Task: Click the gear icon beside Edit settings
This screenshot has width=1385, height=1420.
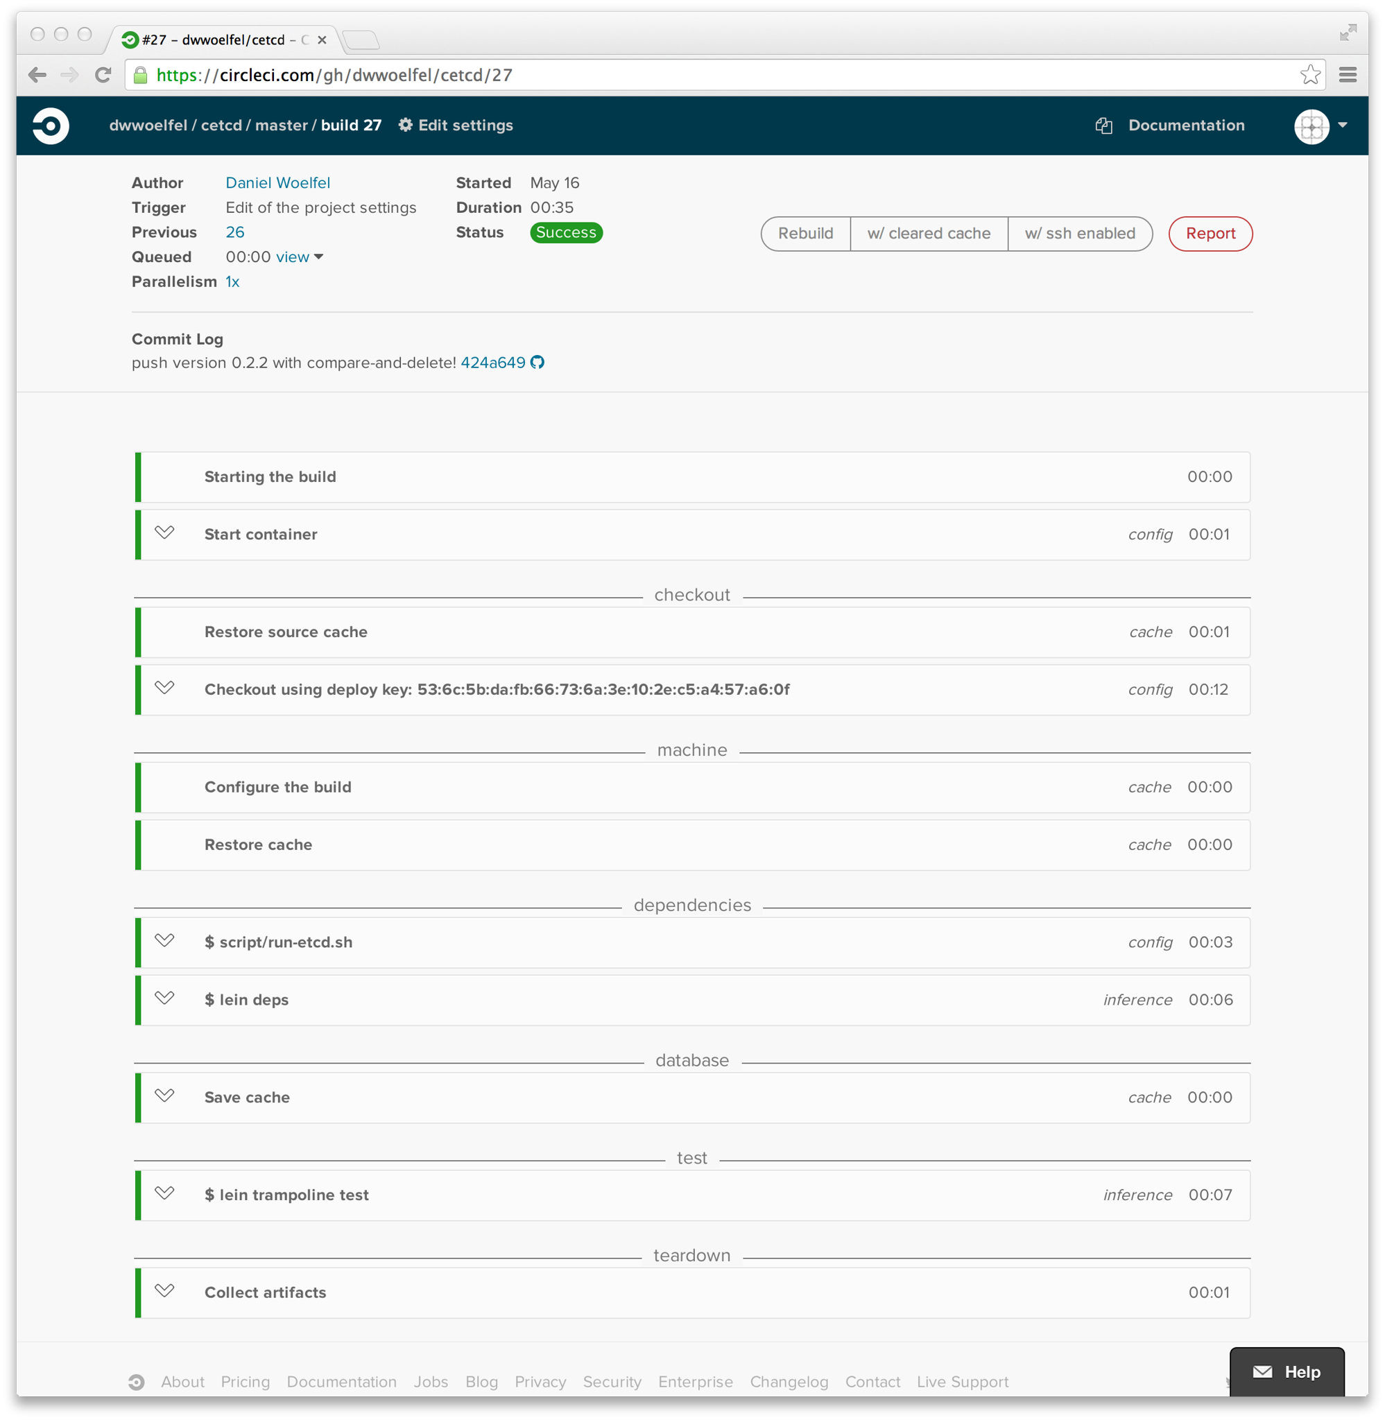Action: click(x=405, y=125)
